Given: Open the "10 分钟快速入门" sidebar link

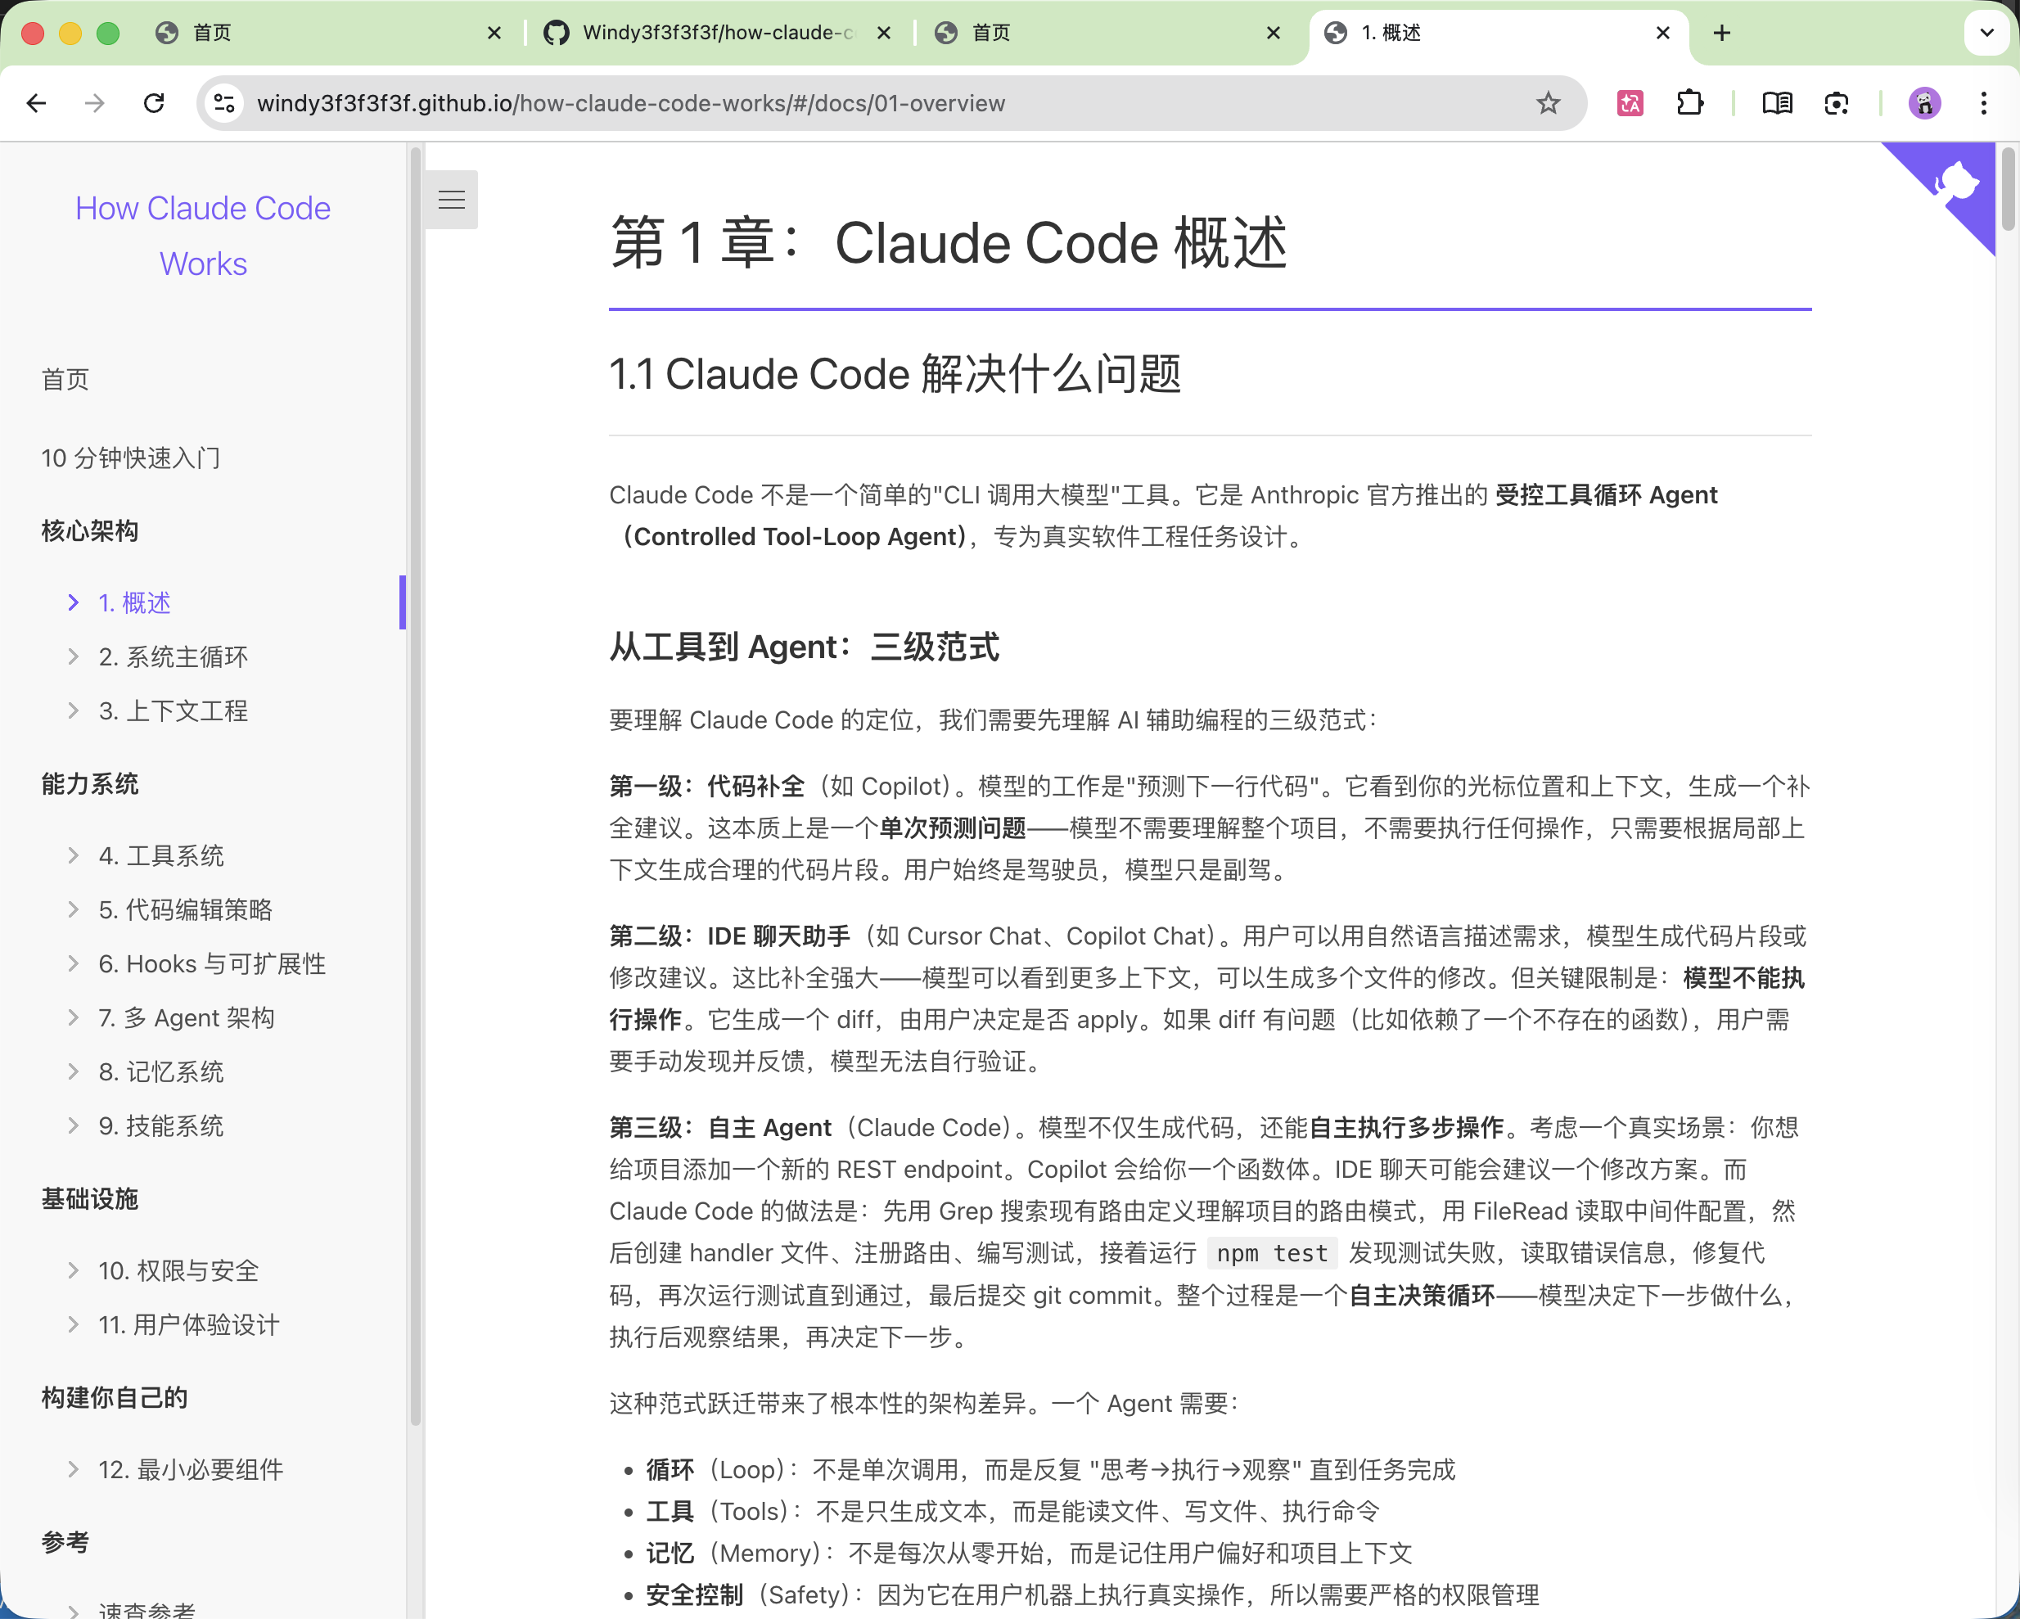Looking at the screenshot, I should [130, 458].
